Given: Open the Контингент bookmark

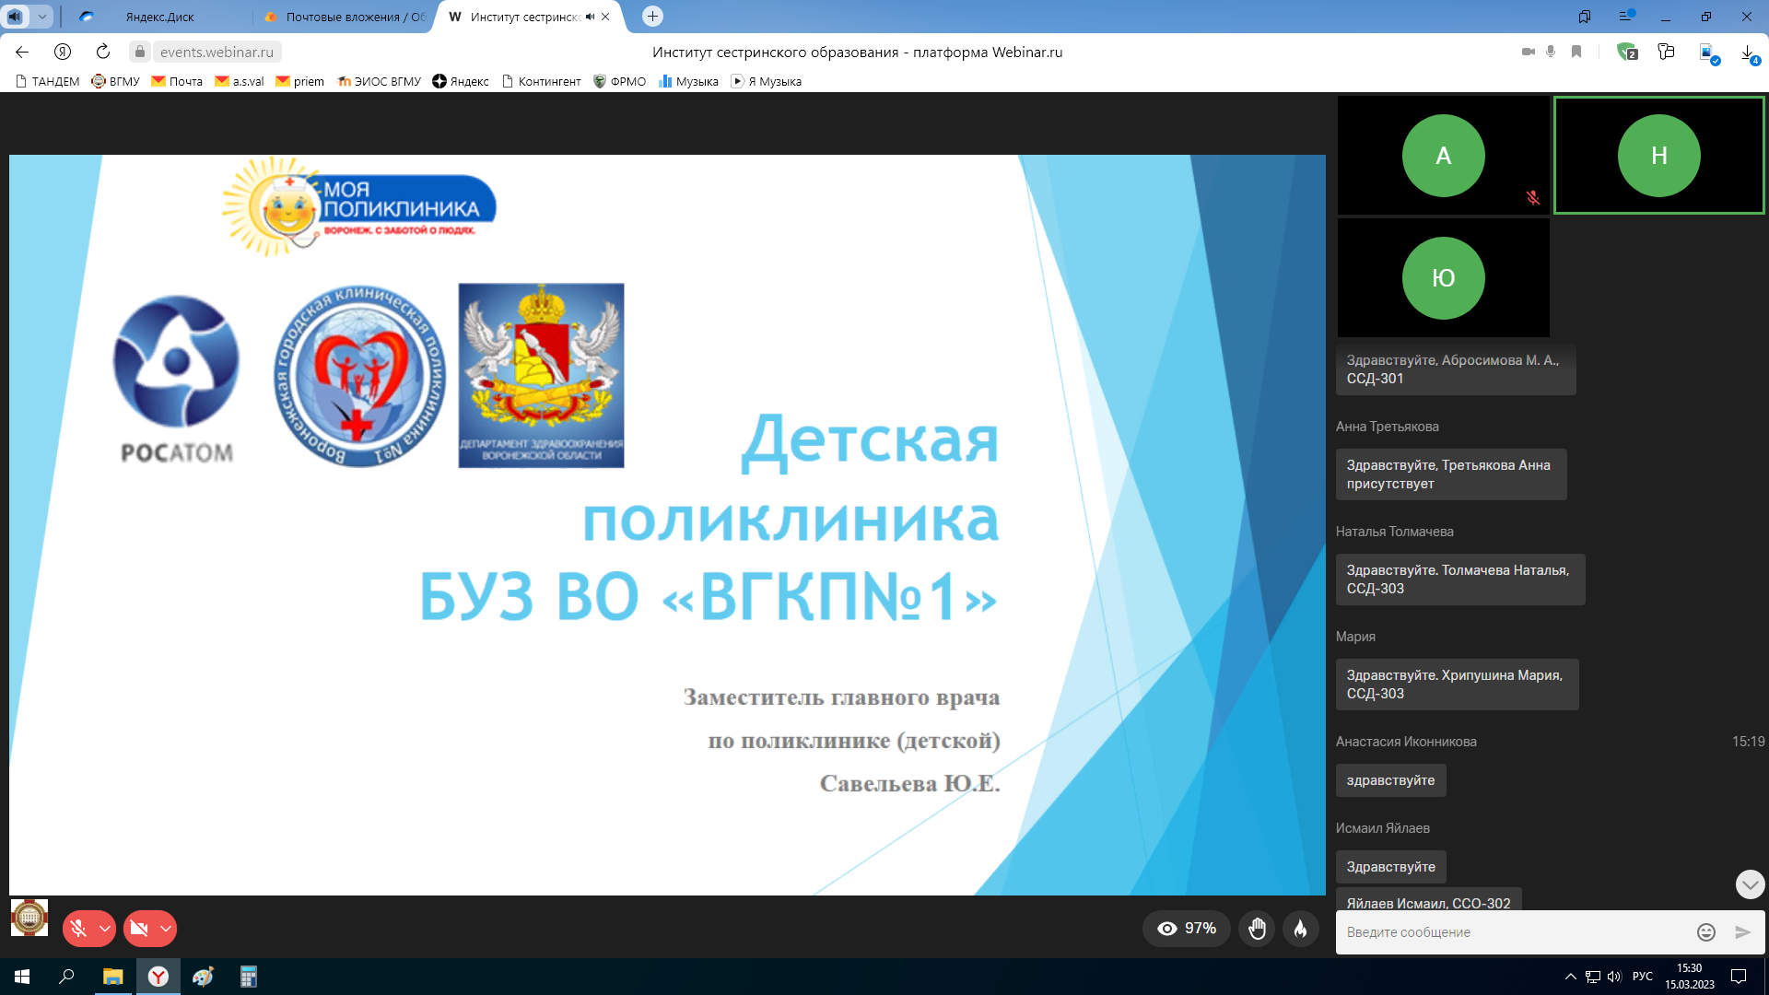Looking at the screenshot, I should coord(541,81).
